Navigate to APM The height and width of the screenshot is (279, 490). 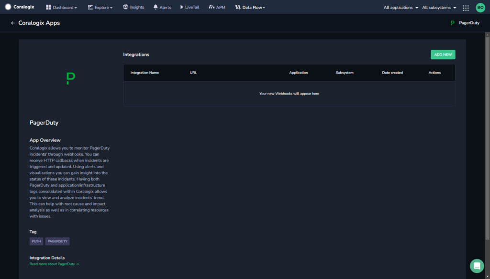click(217, 7)
